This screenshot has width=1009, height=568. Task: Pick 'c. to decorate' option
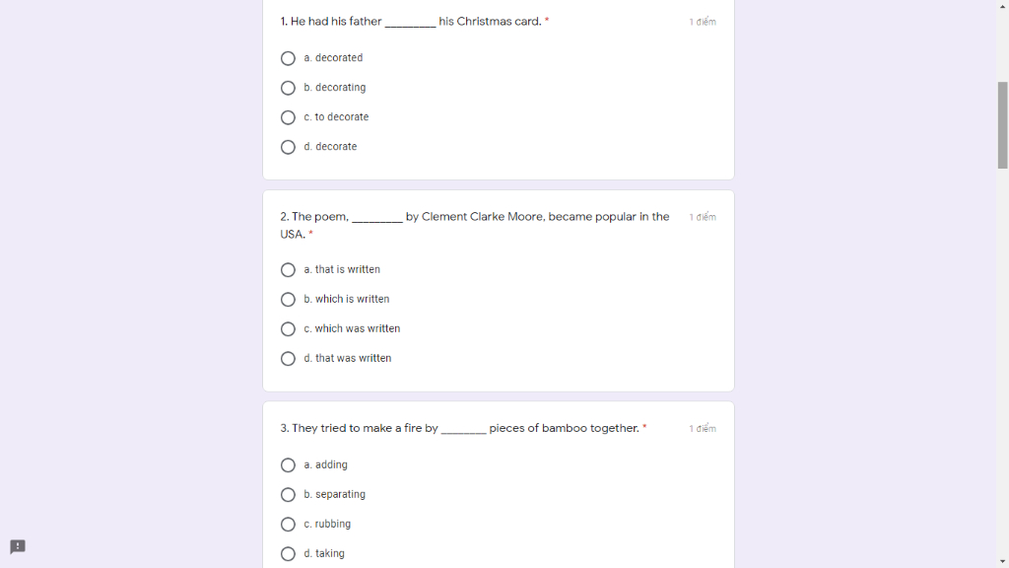click(288, 117)
